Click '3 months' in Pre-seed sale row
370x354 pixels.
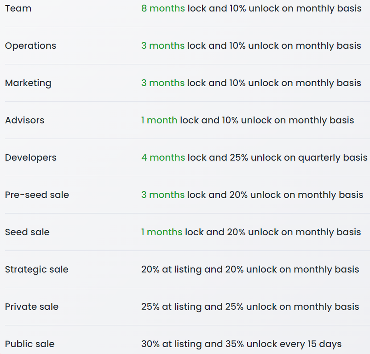tap(163, 195)
